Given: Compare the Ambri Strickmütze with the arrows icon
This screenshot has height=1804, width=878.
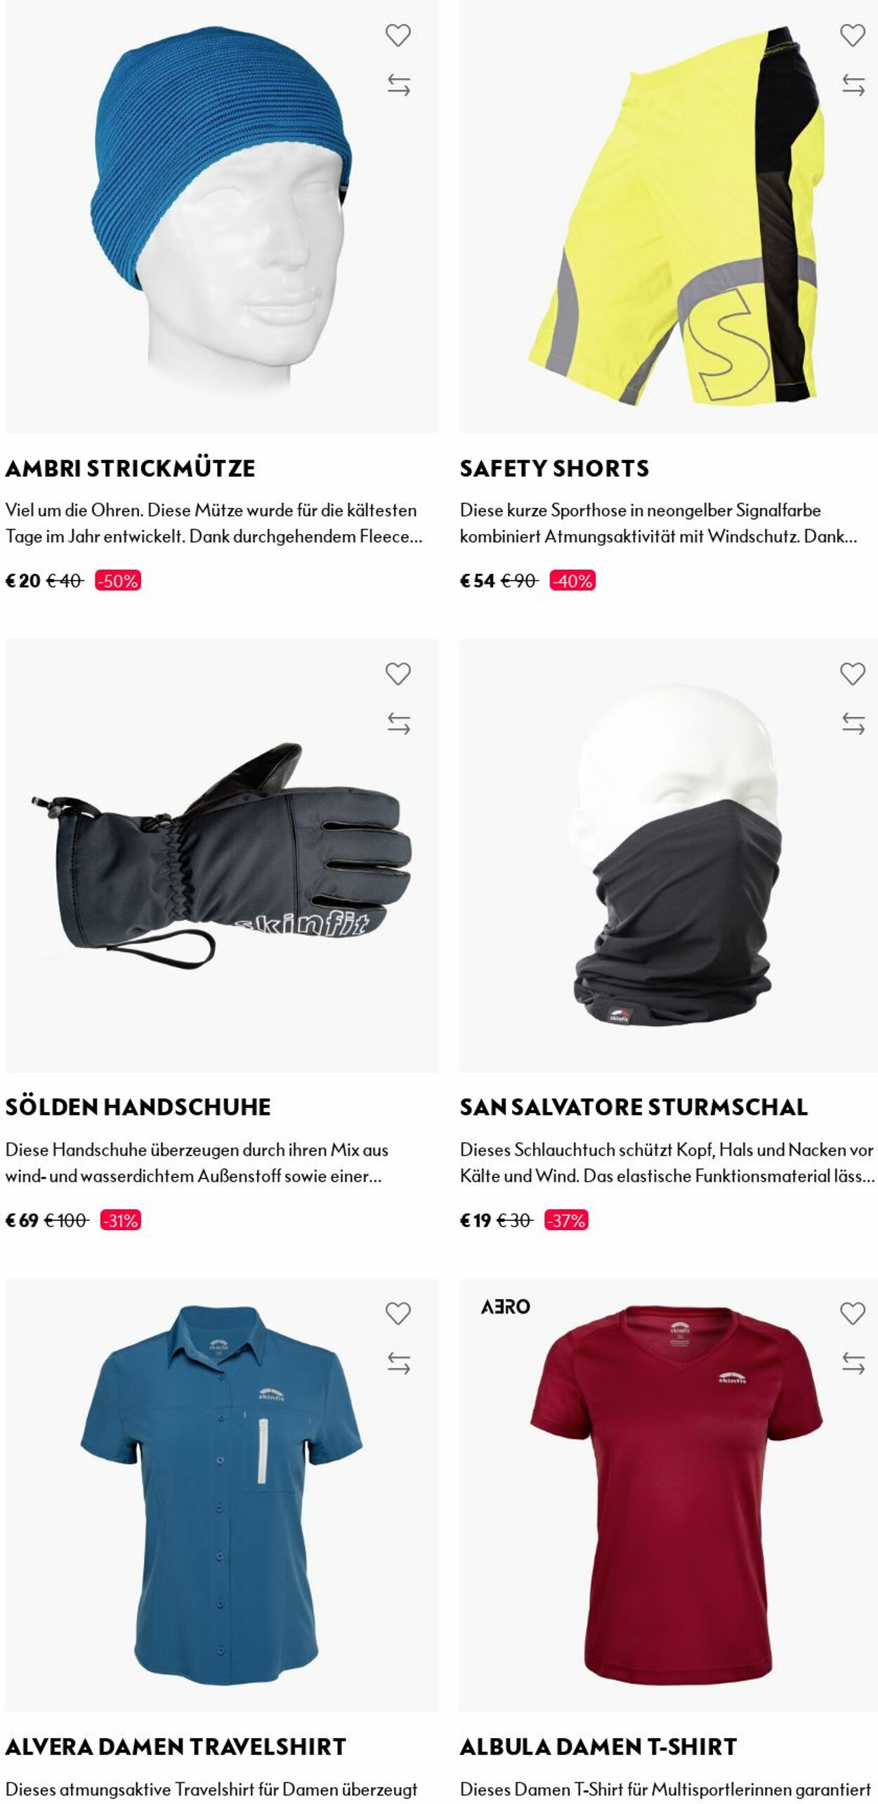Looking at the screenshot, I should pos(398,85).
